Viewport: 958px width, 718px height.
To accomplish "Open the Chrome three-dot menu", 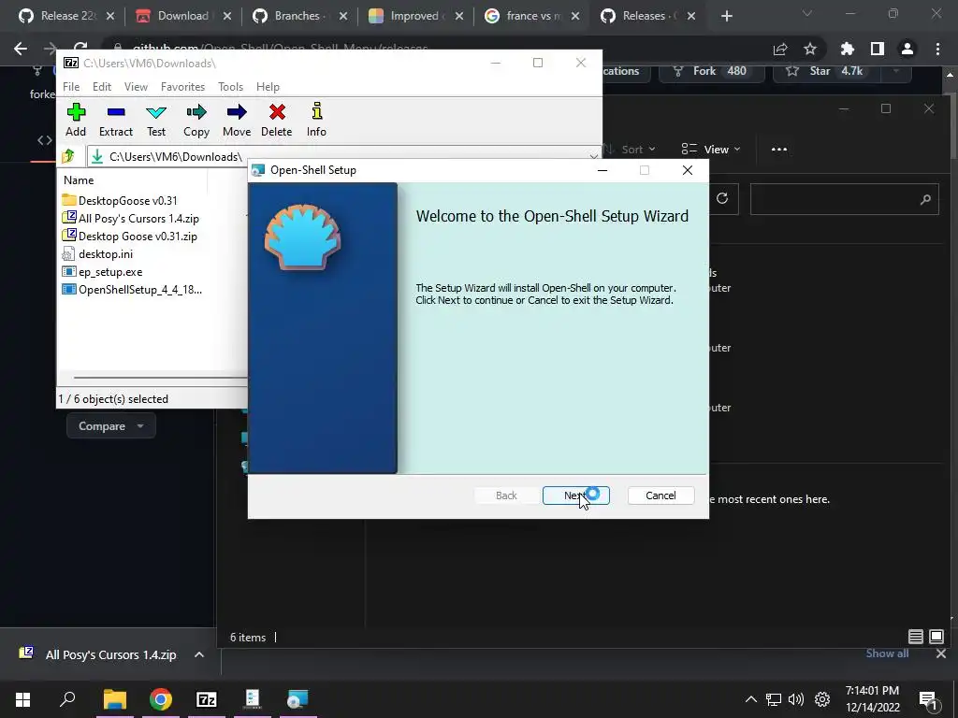I will [937, 49].
